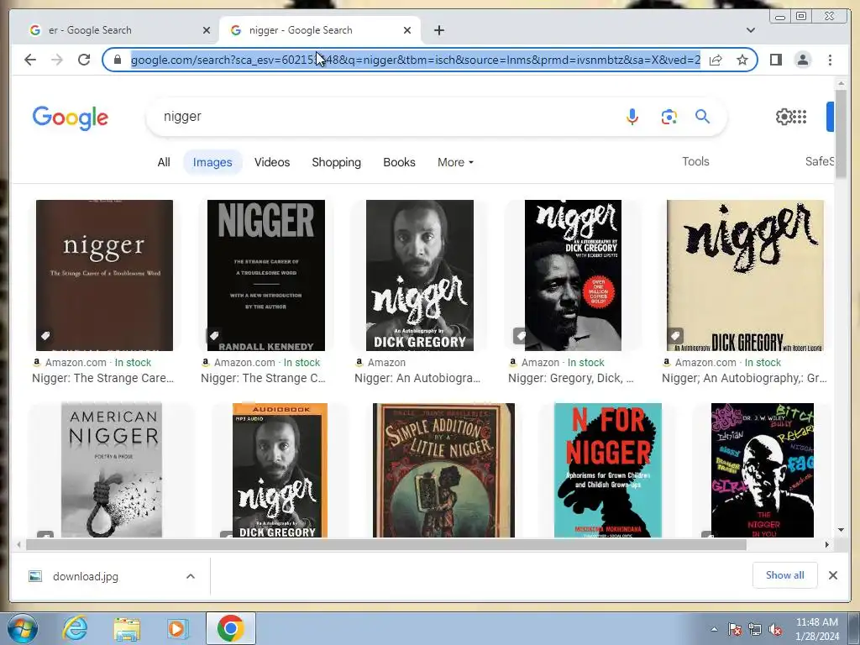This screenshot has width=860, height=645.
Task: View site info via the lock icon
Action: (x=118, y=60)
